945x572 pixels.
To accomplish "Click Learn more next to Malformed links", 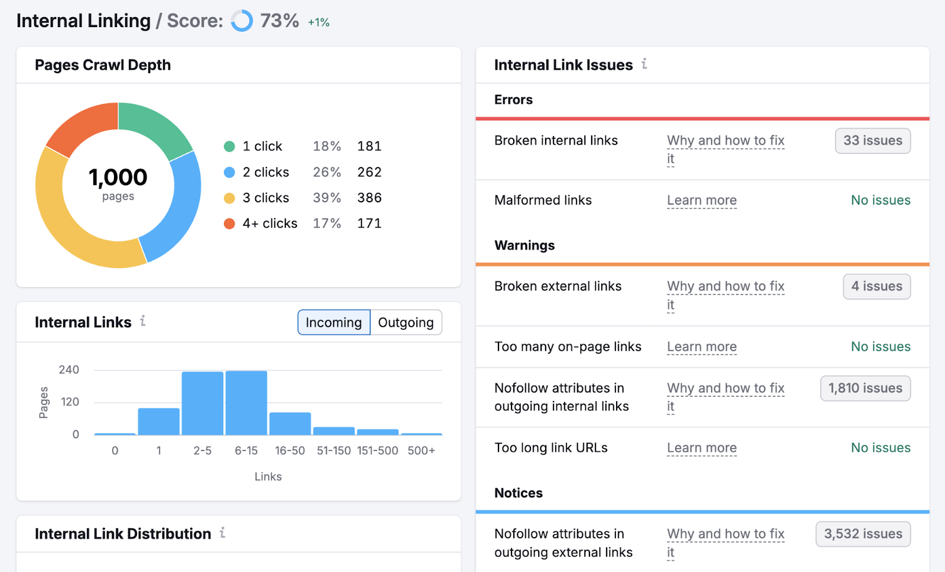I will point(702,200).
